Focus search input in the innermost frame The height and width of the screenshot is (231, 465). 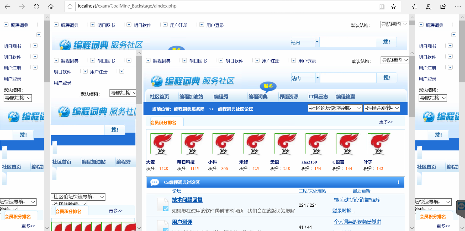click(348, 78)
